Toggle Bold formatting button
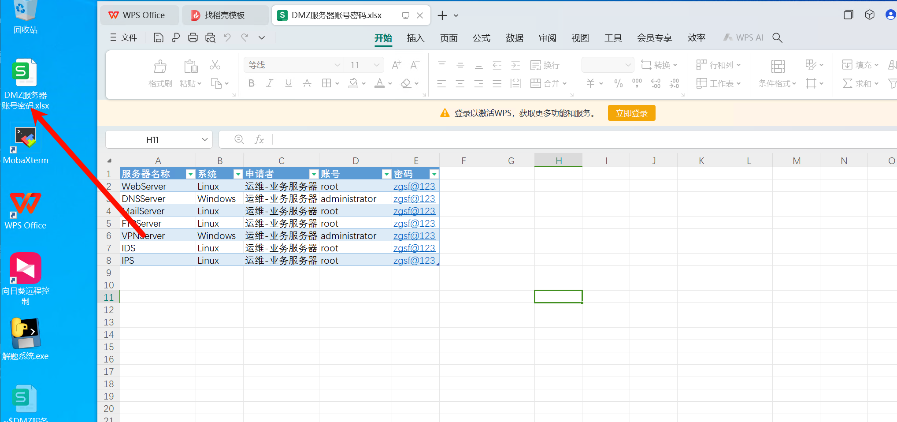The width and height of the screenshot is (897, 422). coord(251,83)
